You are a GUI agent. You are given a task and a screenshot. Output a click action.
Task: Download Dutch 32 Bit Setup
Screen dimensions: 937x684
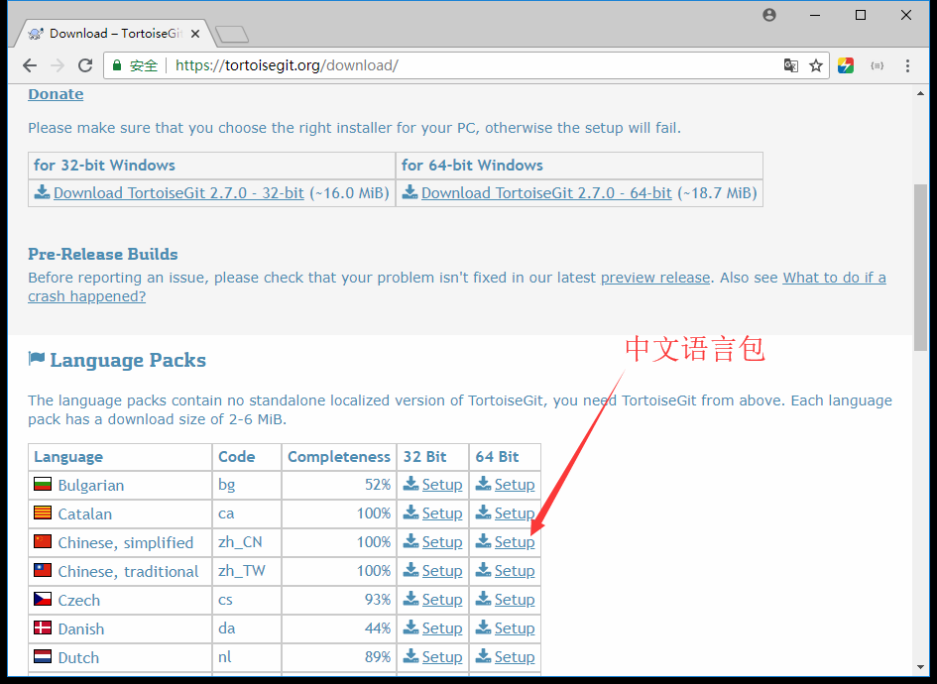[x=441, y=656]
